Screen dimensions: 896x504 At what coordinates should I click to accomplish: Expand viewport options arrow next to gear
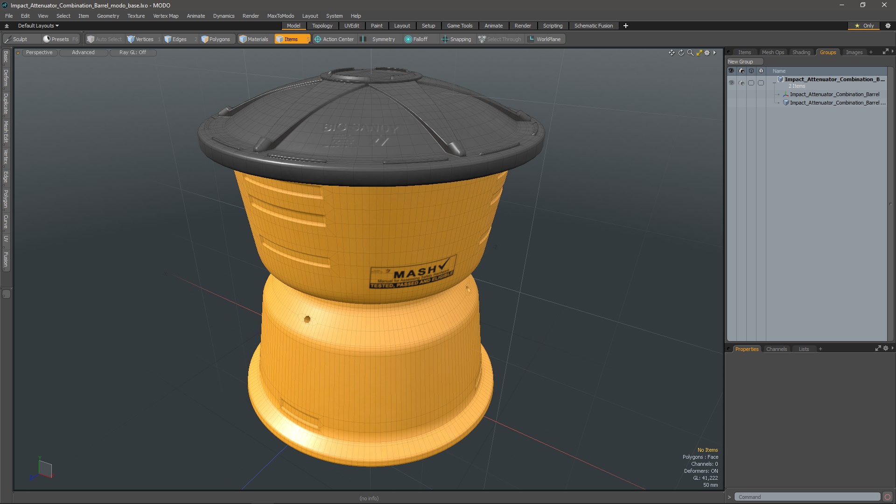coord(714,53)
